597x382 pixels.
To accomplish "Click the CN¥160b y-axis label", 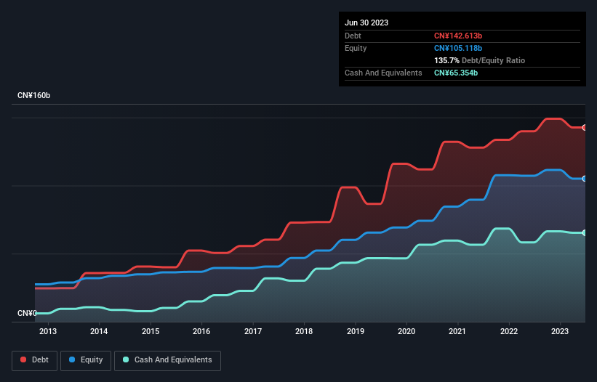I will click(x=34, y=95).
